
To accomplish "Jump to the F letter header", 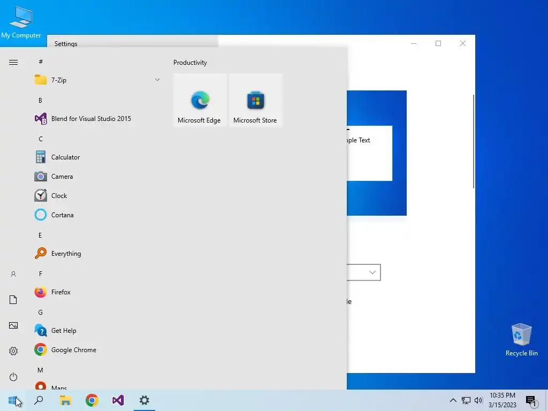I will (41, 273).
